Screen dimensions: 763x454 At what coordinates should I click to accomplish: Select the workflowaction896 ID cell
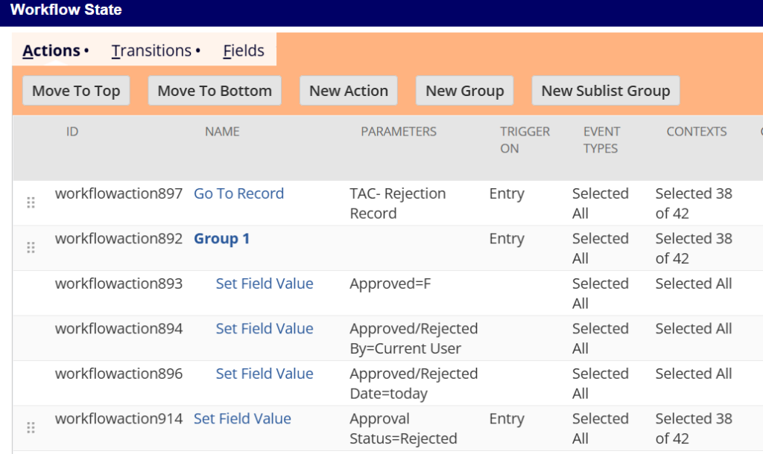point(118,374)
